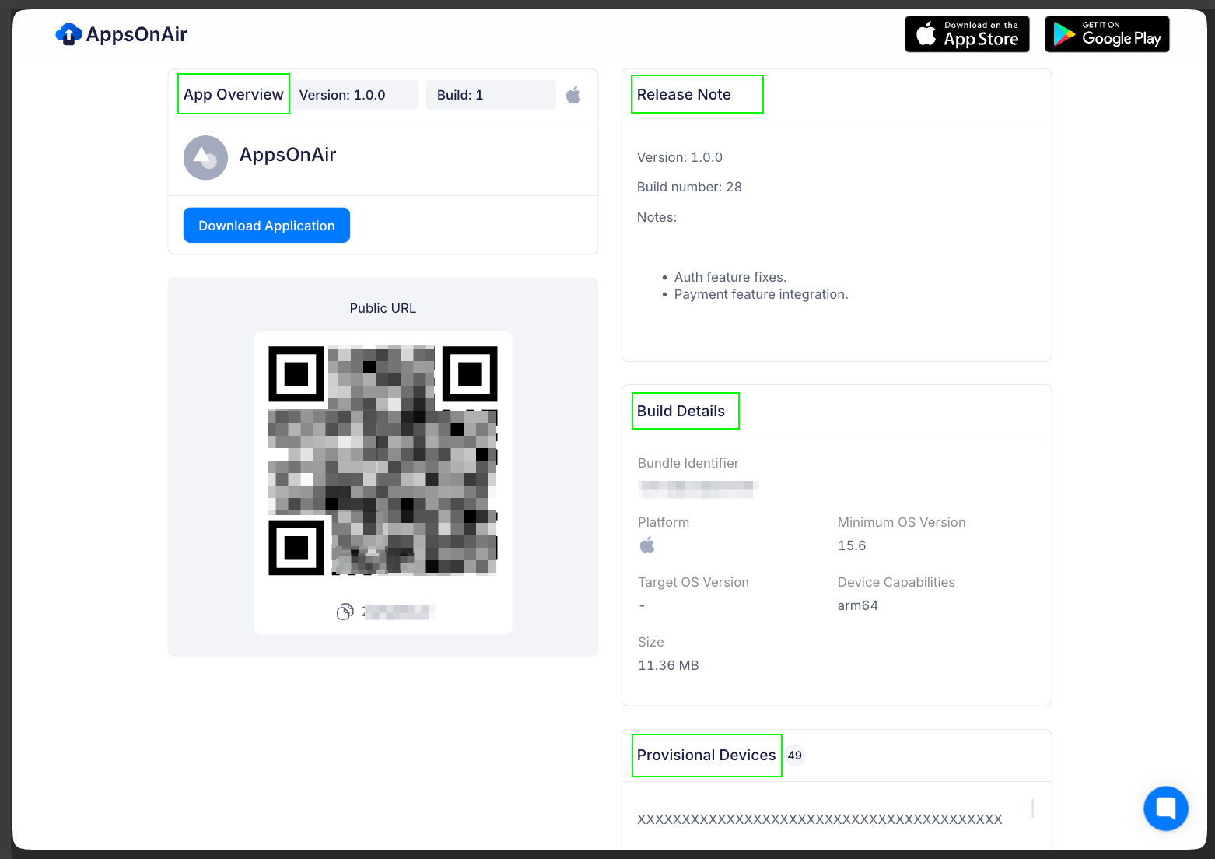Click the Apple icon under Platform

(647, 545)
